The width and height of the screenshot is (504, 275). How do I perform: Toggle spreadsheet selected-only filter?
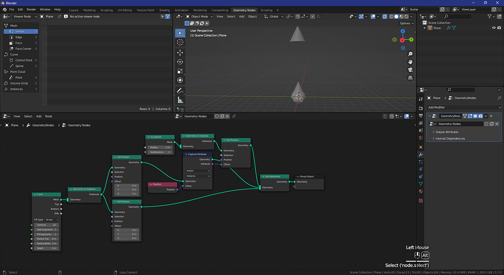162,16
